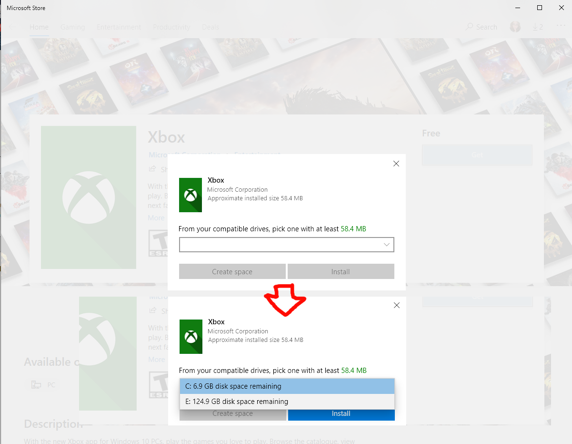Switch to the Gaming tab
The height and width of the screenshot is (444, 572).
[x=72, y=27]
